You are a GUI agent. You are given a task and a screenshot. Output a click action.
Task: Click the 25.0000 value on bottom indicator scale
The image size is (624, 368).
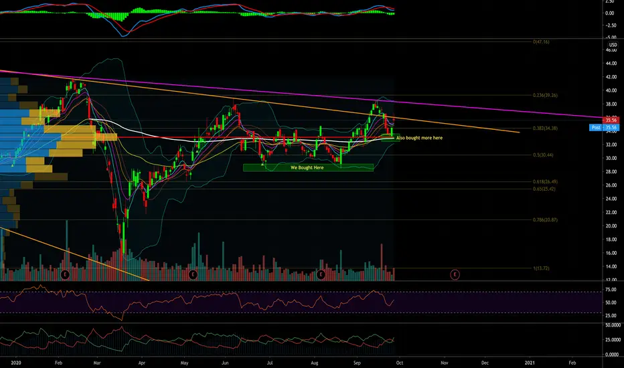coord(613,340)
